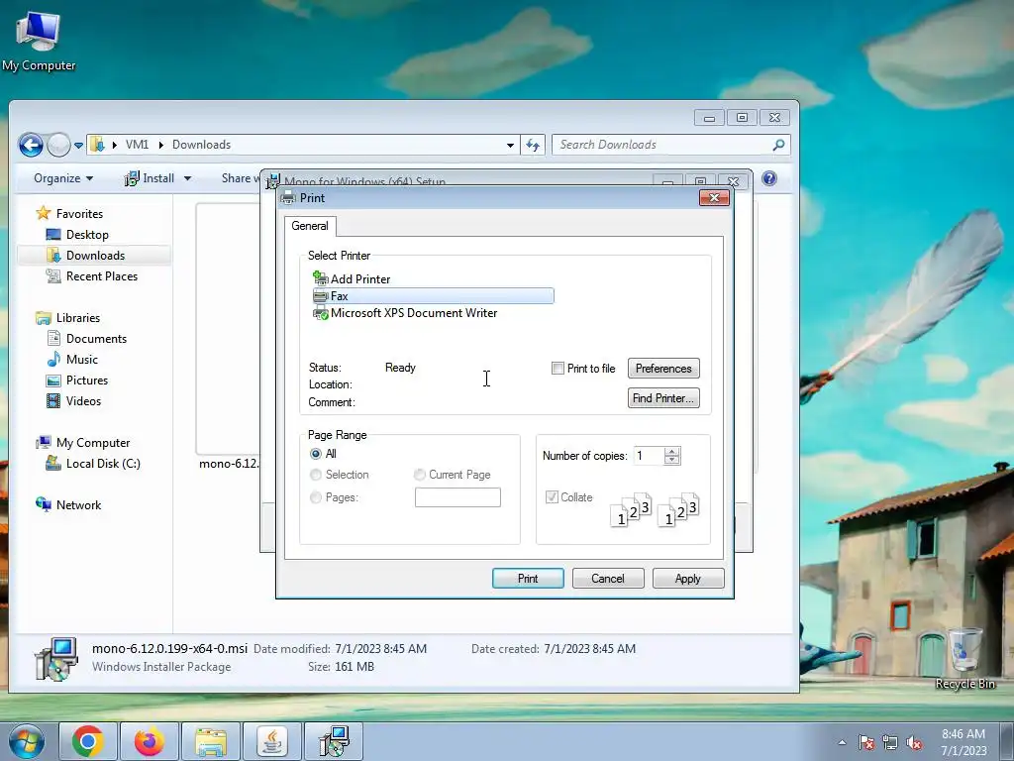
Task: Open the Java taskbar icon
Action: 272,741
